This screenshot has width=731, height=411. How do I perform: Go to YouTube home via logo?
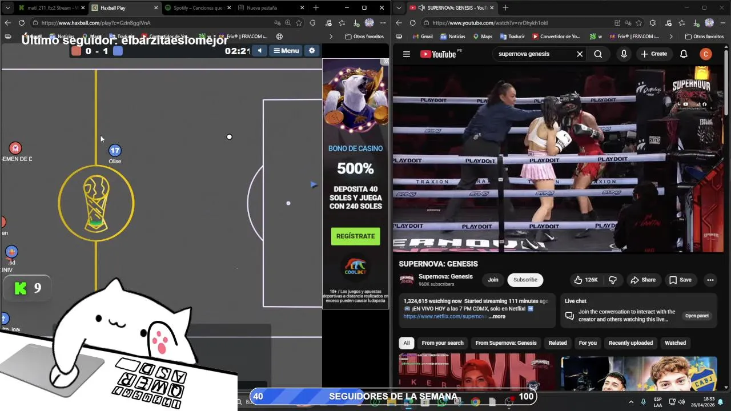(x=438, y=54)
